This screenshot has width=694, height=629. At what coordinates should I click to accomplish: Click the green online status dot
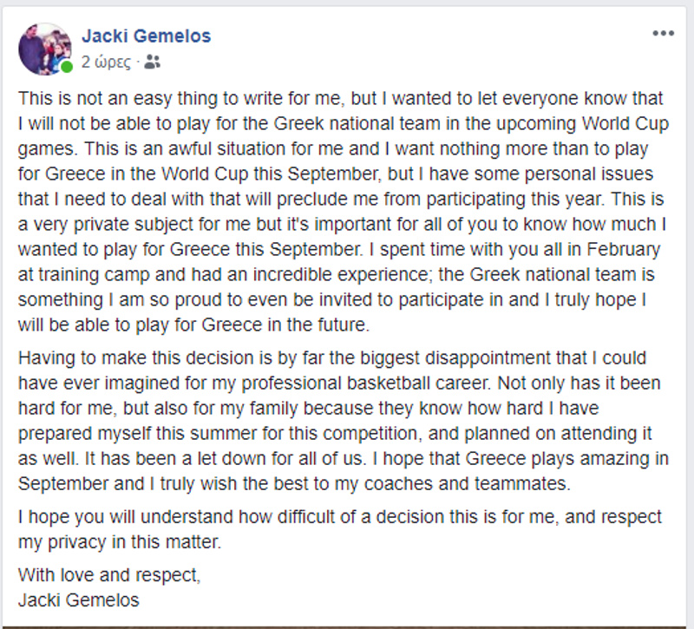pyautogui.click(x=67, y=67)
